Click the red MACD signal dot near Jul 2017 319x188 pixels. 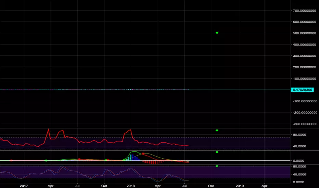[x=79, y=159]
